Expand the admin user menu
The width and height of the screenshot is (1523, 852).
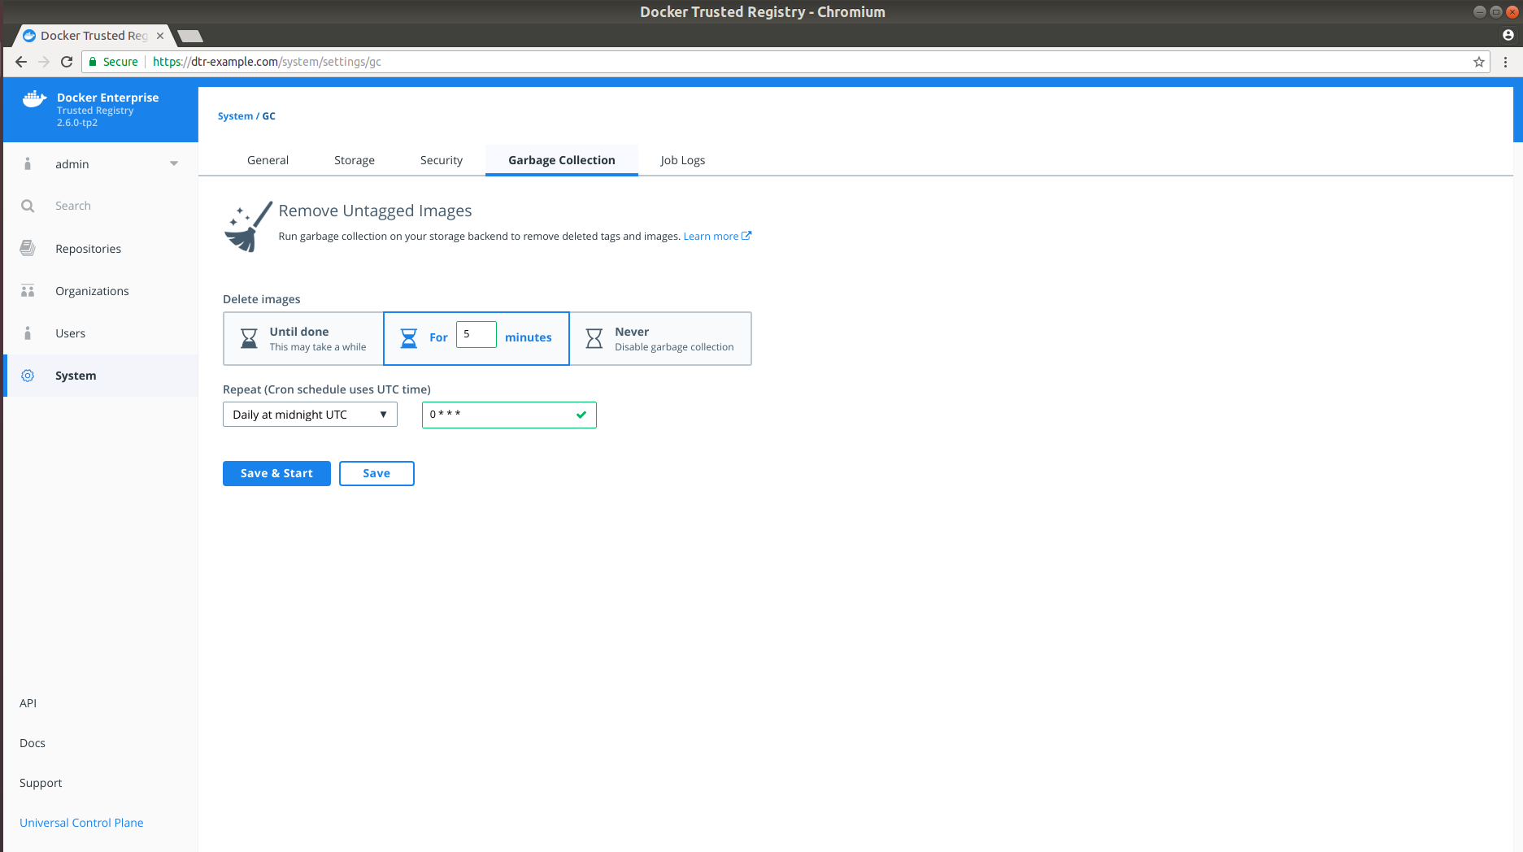coord(173,164)
